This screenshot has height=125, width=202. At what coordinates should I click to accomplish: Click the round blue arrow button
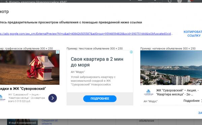tap(53, 98)
